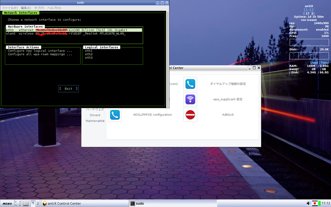Image resolution: width=331 pixels, height=207 pixels.
Task: Select eth3 in Logical interfaces
Action: tap(89, 58)
